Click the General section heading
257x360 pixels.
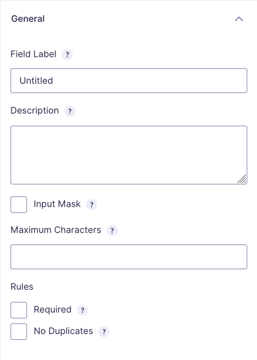pyautogui.click(x=28, y=19)
